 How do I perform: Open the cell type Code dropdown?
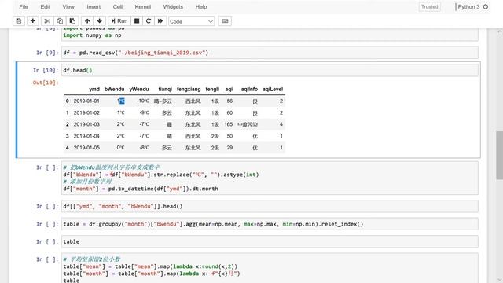(191, 21)
